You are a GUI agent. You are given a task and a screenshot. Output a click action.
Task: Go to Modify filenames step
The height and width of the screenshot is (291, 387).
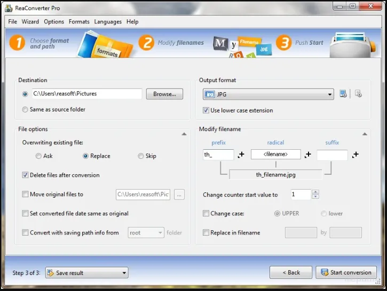click(x=180, y=43)
